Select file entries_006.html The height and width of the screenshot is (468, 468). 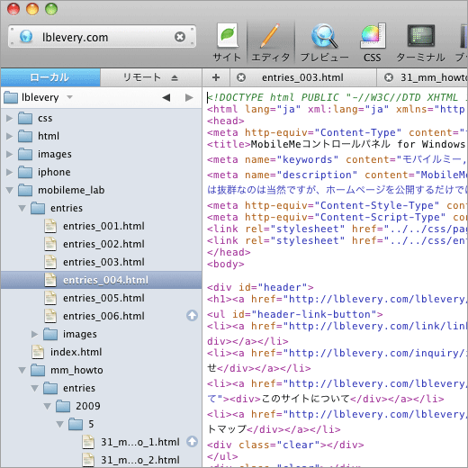[x=102, y=316]
